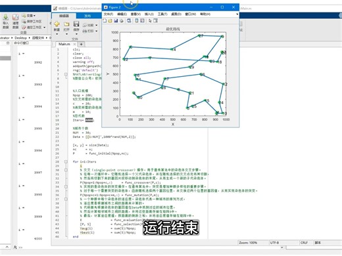
Task: Click Insert Colorbar icon in Figure 2 toolbar
Action: click(x=137, y=20)
